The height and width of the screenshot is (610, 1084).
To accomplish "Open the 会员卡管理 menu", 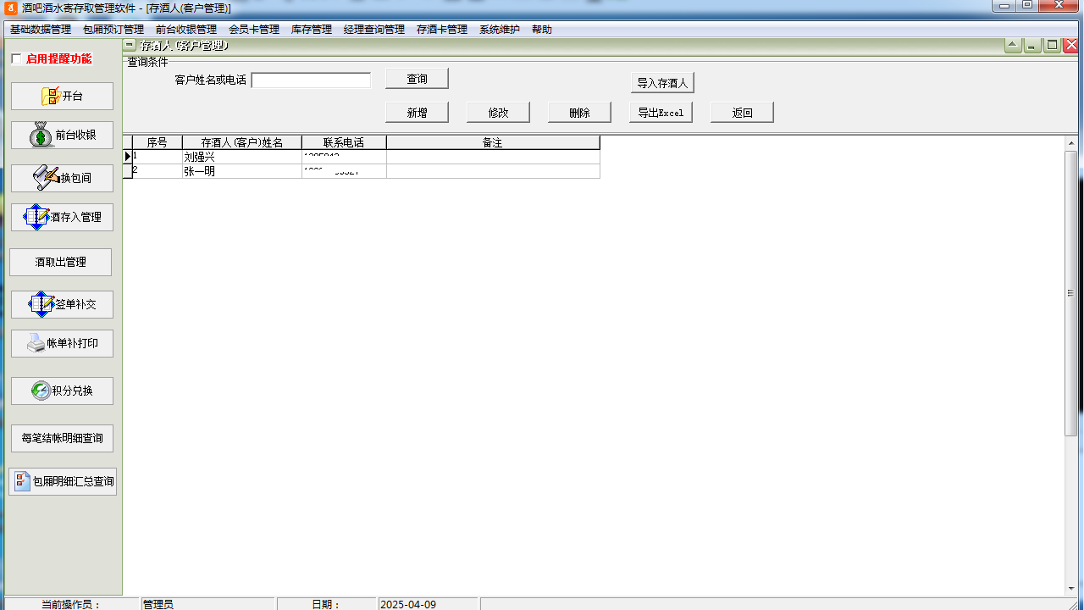I will coord(253,30).
